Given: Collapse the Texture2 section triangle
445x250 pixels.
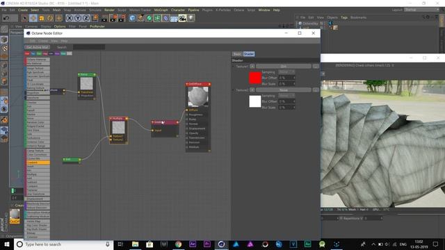Looking at the screenshot, I should pyautogui.click(x=234, y=90).
